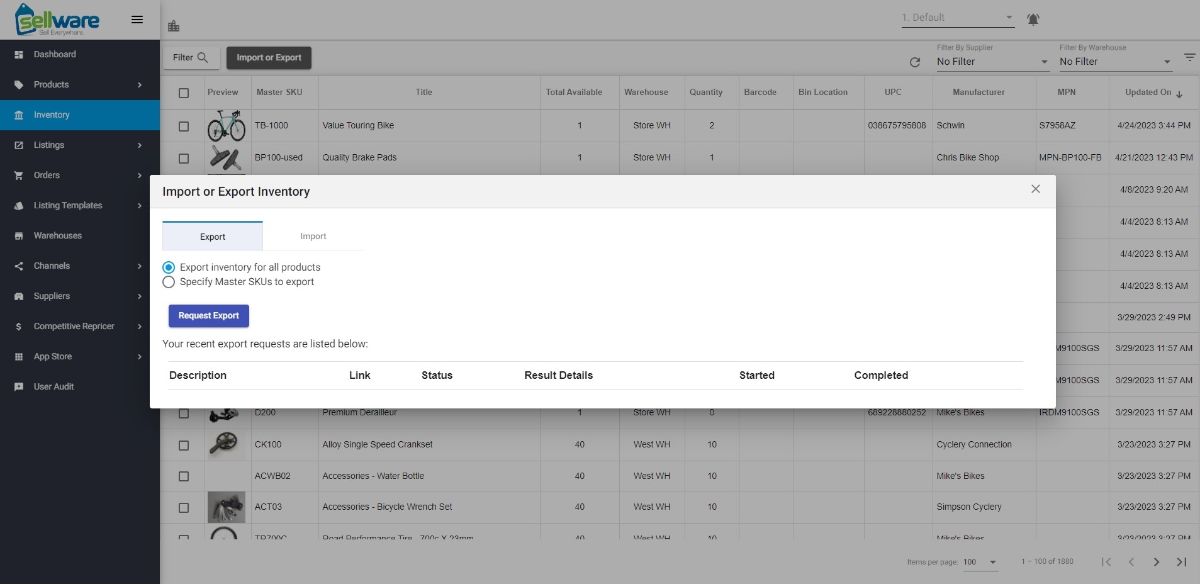Check the select-all header checkbox
1200x584 pixels.
click(184, 93)
